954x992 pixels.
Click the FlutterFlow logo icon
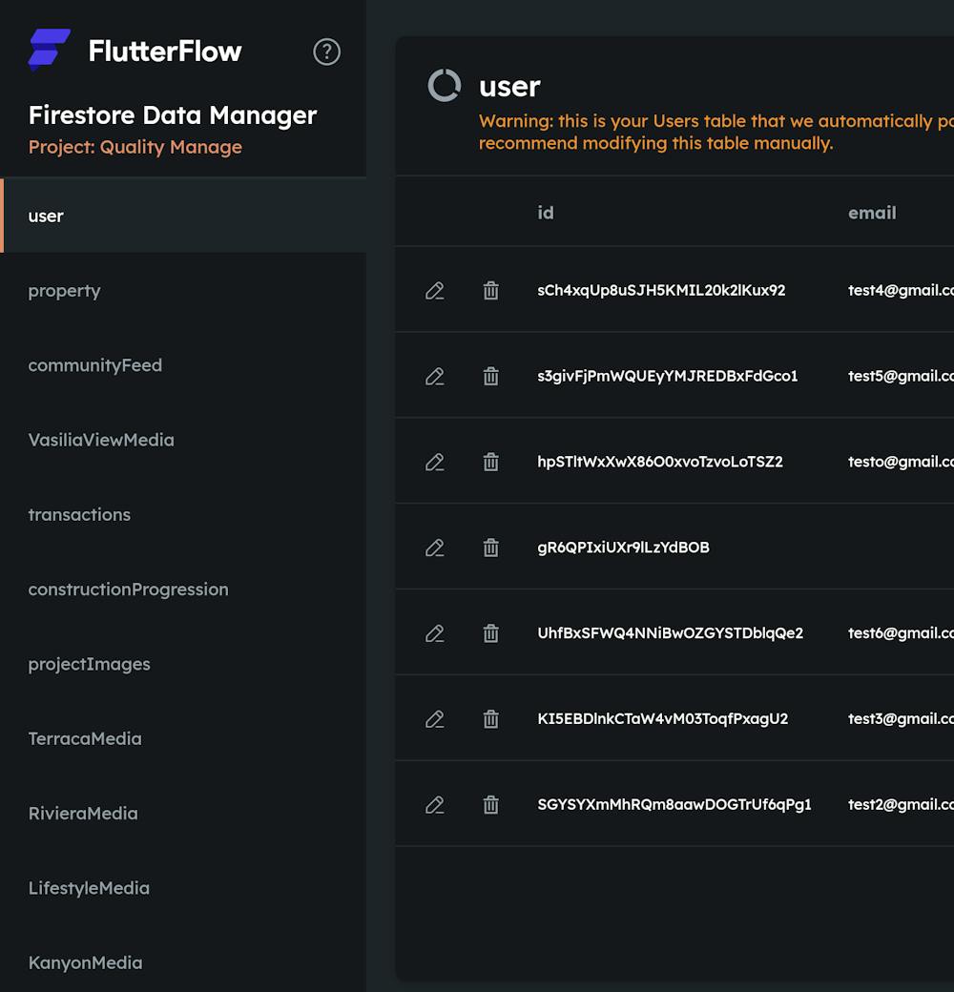point(50,49)
